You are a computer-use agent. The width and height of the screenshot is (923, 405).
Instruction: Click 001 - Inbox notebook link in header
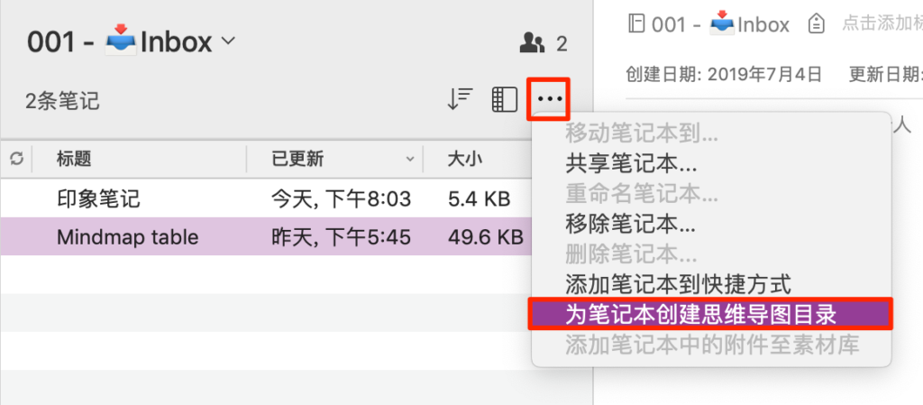pos(720,24)
